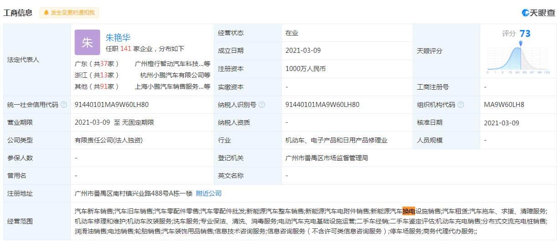
Task: Click the 广东（共37家）region entry
Action: (x=97, y=64)
